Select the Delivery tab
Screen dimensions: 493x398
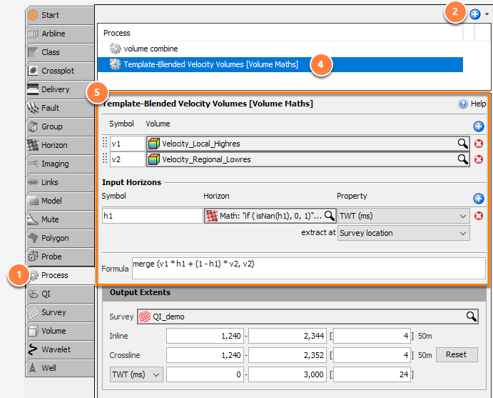tap(61, 89)
